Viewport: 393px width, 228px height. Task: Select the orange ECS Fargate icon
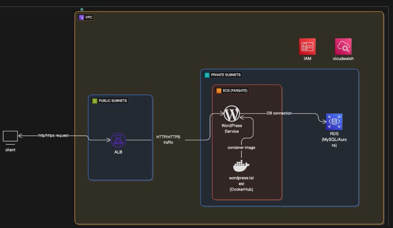tap(218, 91)
